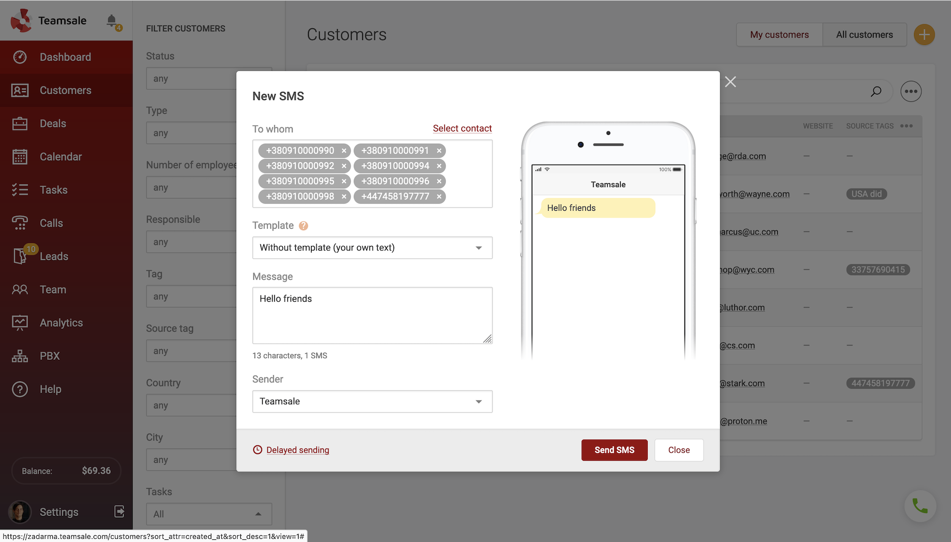
Task: Open the Dashboard from the sidebar
Action: click(x=65, y=57)
